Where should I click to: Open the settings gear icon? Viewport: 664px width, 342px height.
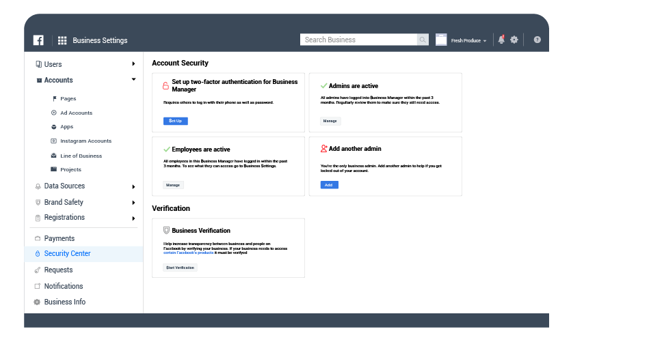click(x=514, y=40)
